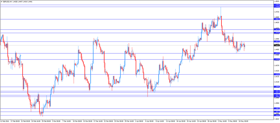Click the 25 Apr 08:00 time label
The height and width of the screenshot is (123, 280).
coord(202,122)
